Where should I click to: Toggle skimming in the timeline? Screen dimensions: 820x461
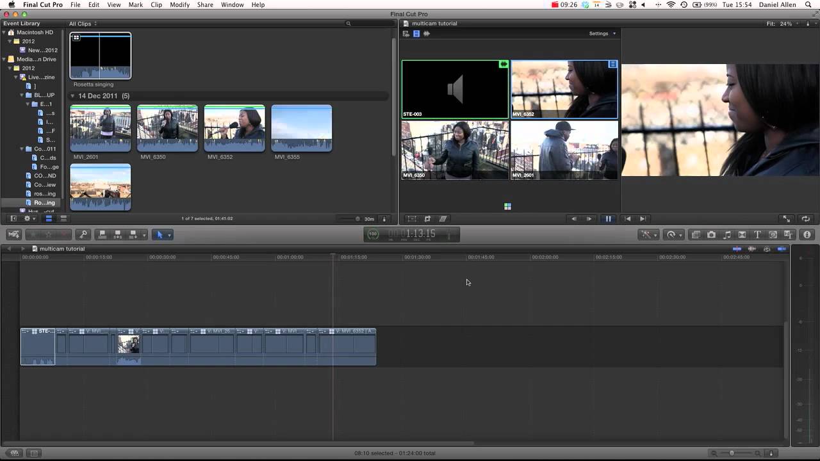coord(737,248)
